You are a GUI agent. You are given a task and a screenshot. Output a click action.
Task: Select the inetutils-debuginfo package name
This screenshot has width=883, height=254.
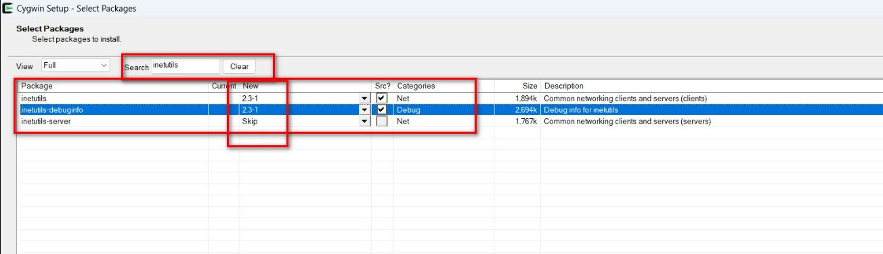(52, 109)
